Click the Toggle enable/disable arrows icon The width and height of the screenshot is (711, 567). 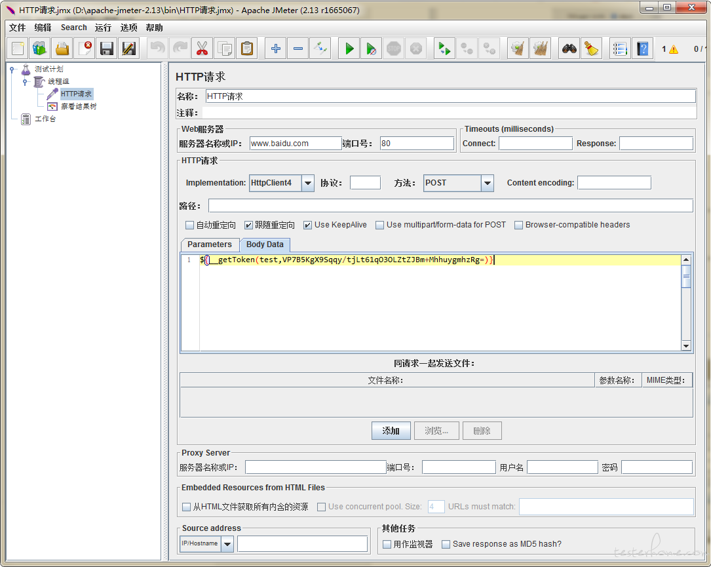point(320,49)
